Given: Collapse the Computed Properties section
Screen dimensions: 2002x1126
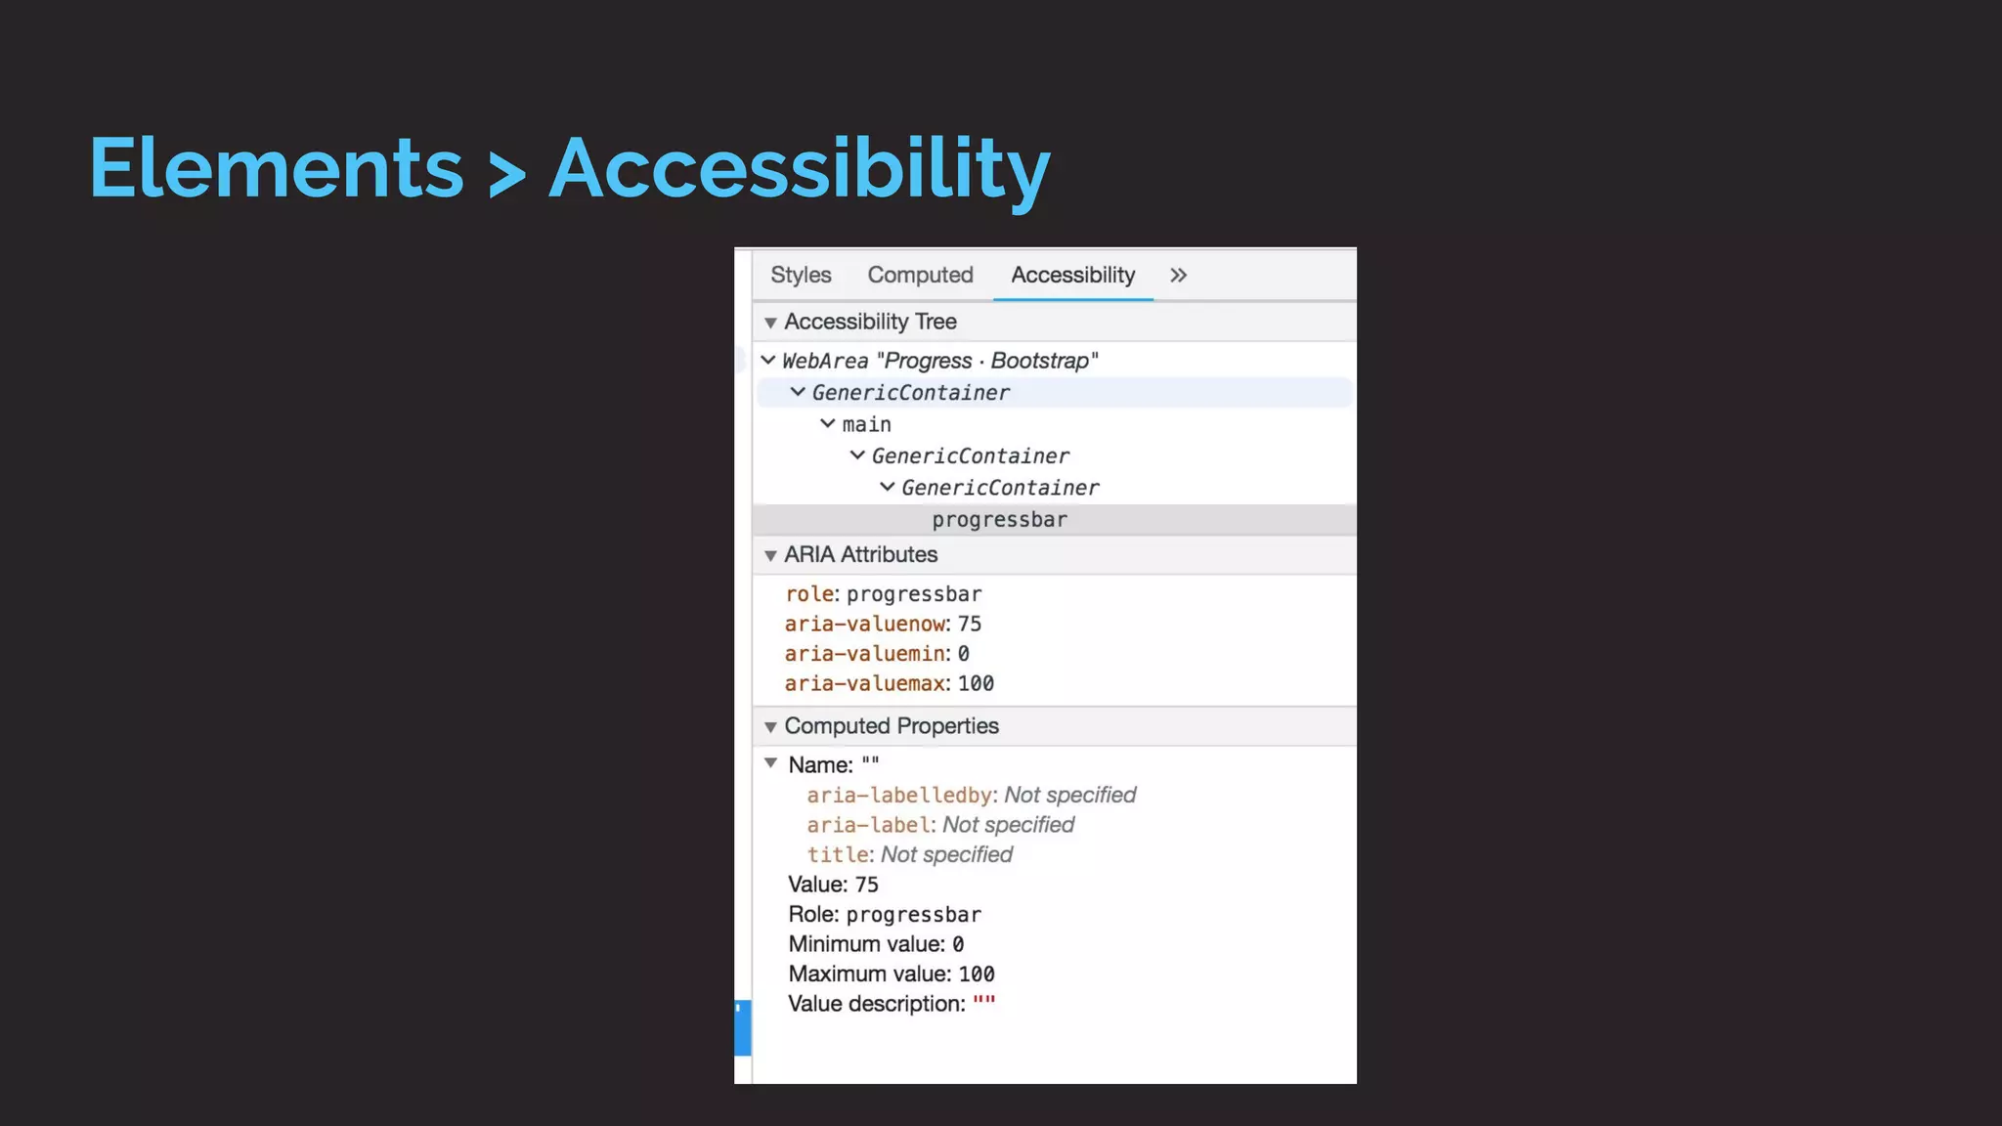Looking at the screenshot, I should 770,727.
